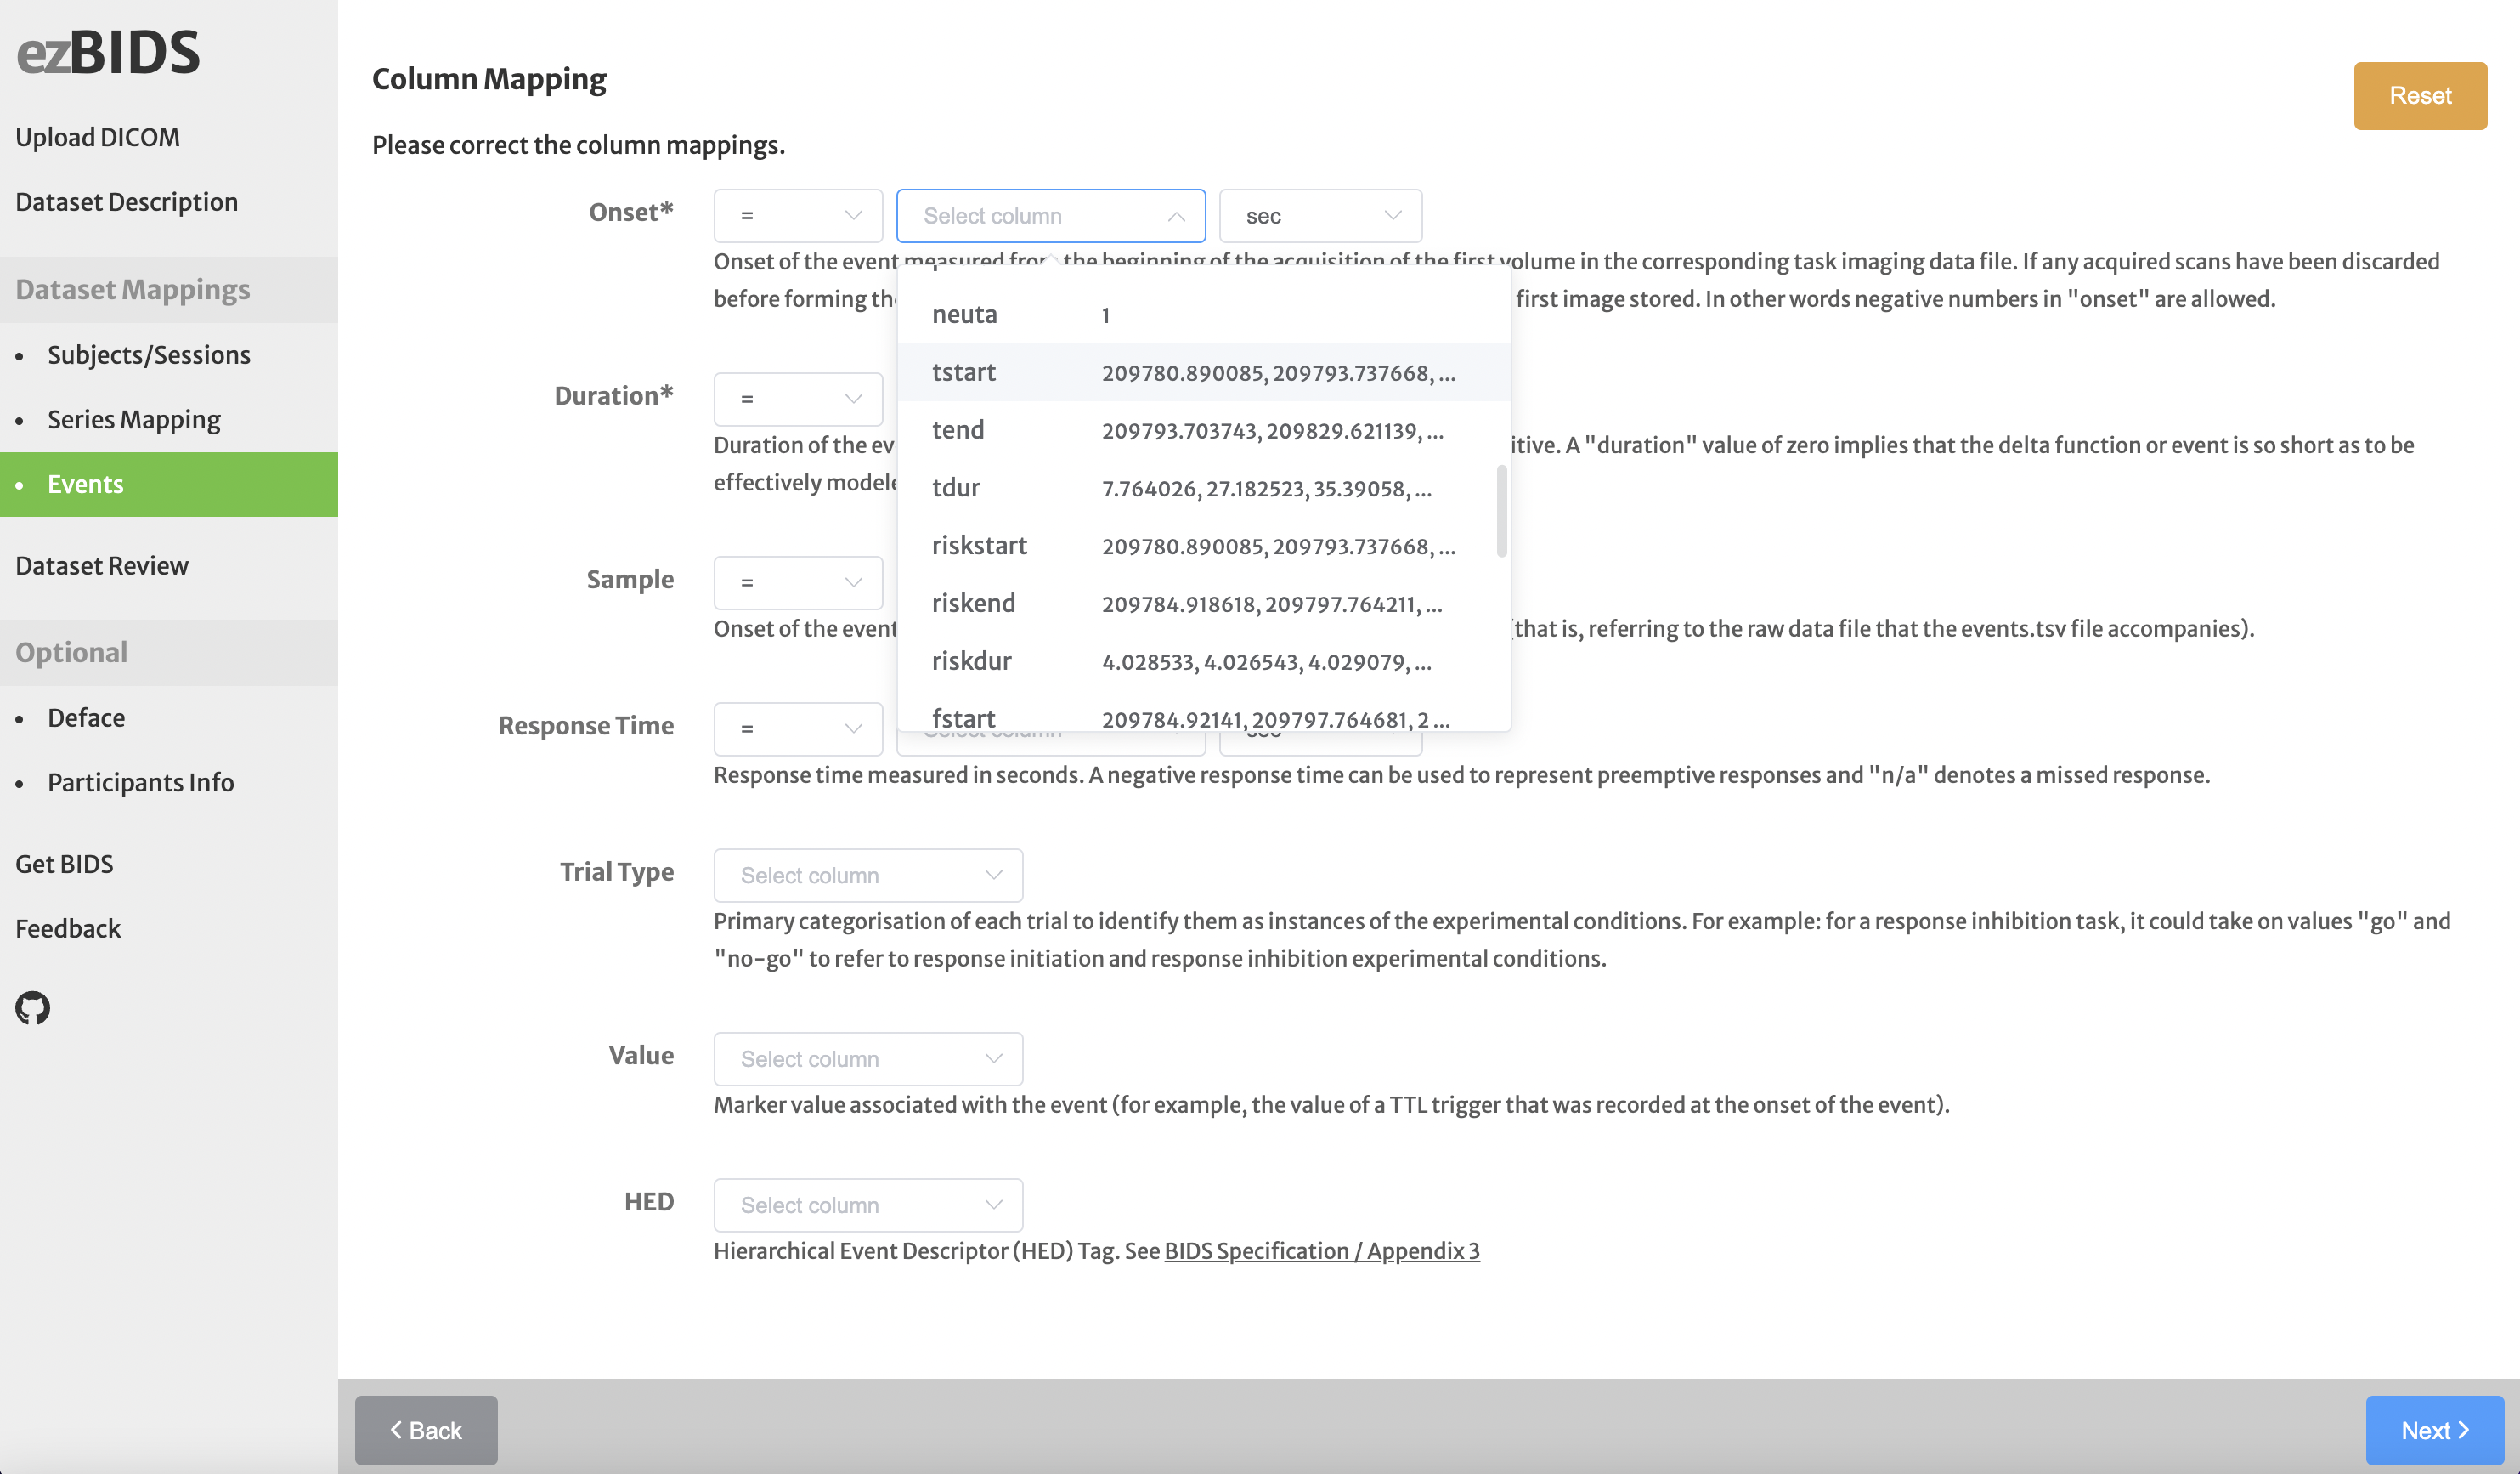The width and height of the screenshot is (2520, 1474).
Task: Click the ezBIDS logo
Action: point(108,52)
